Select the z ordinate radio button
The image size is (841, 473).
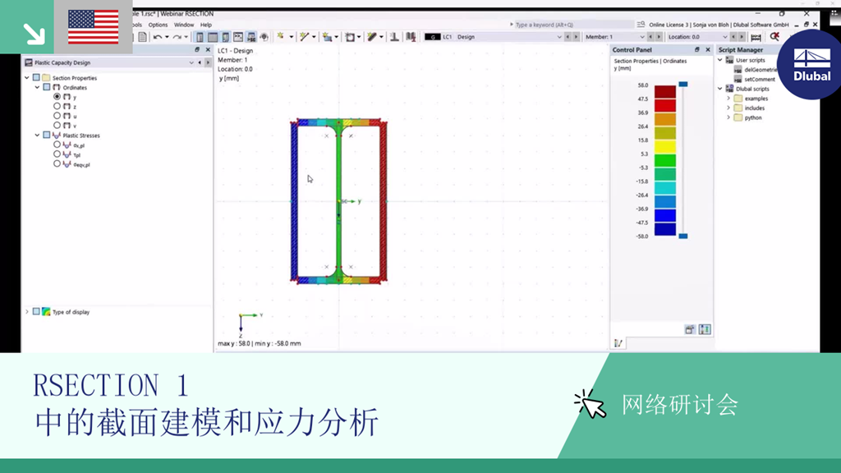57,106
